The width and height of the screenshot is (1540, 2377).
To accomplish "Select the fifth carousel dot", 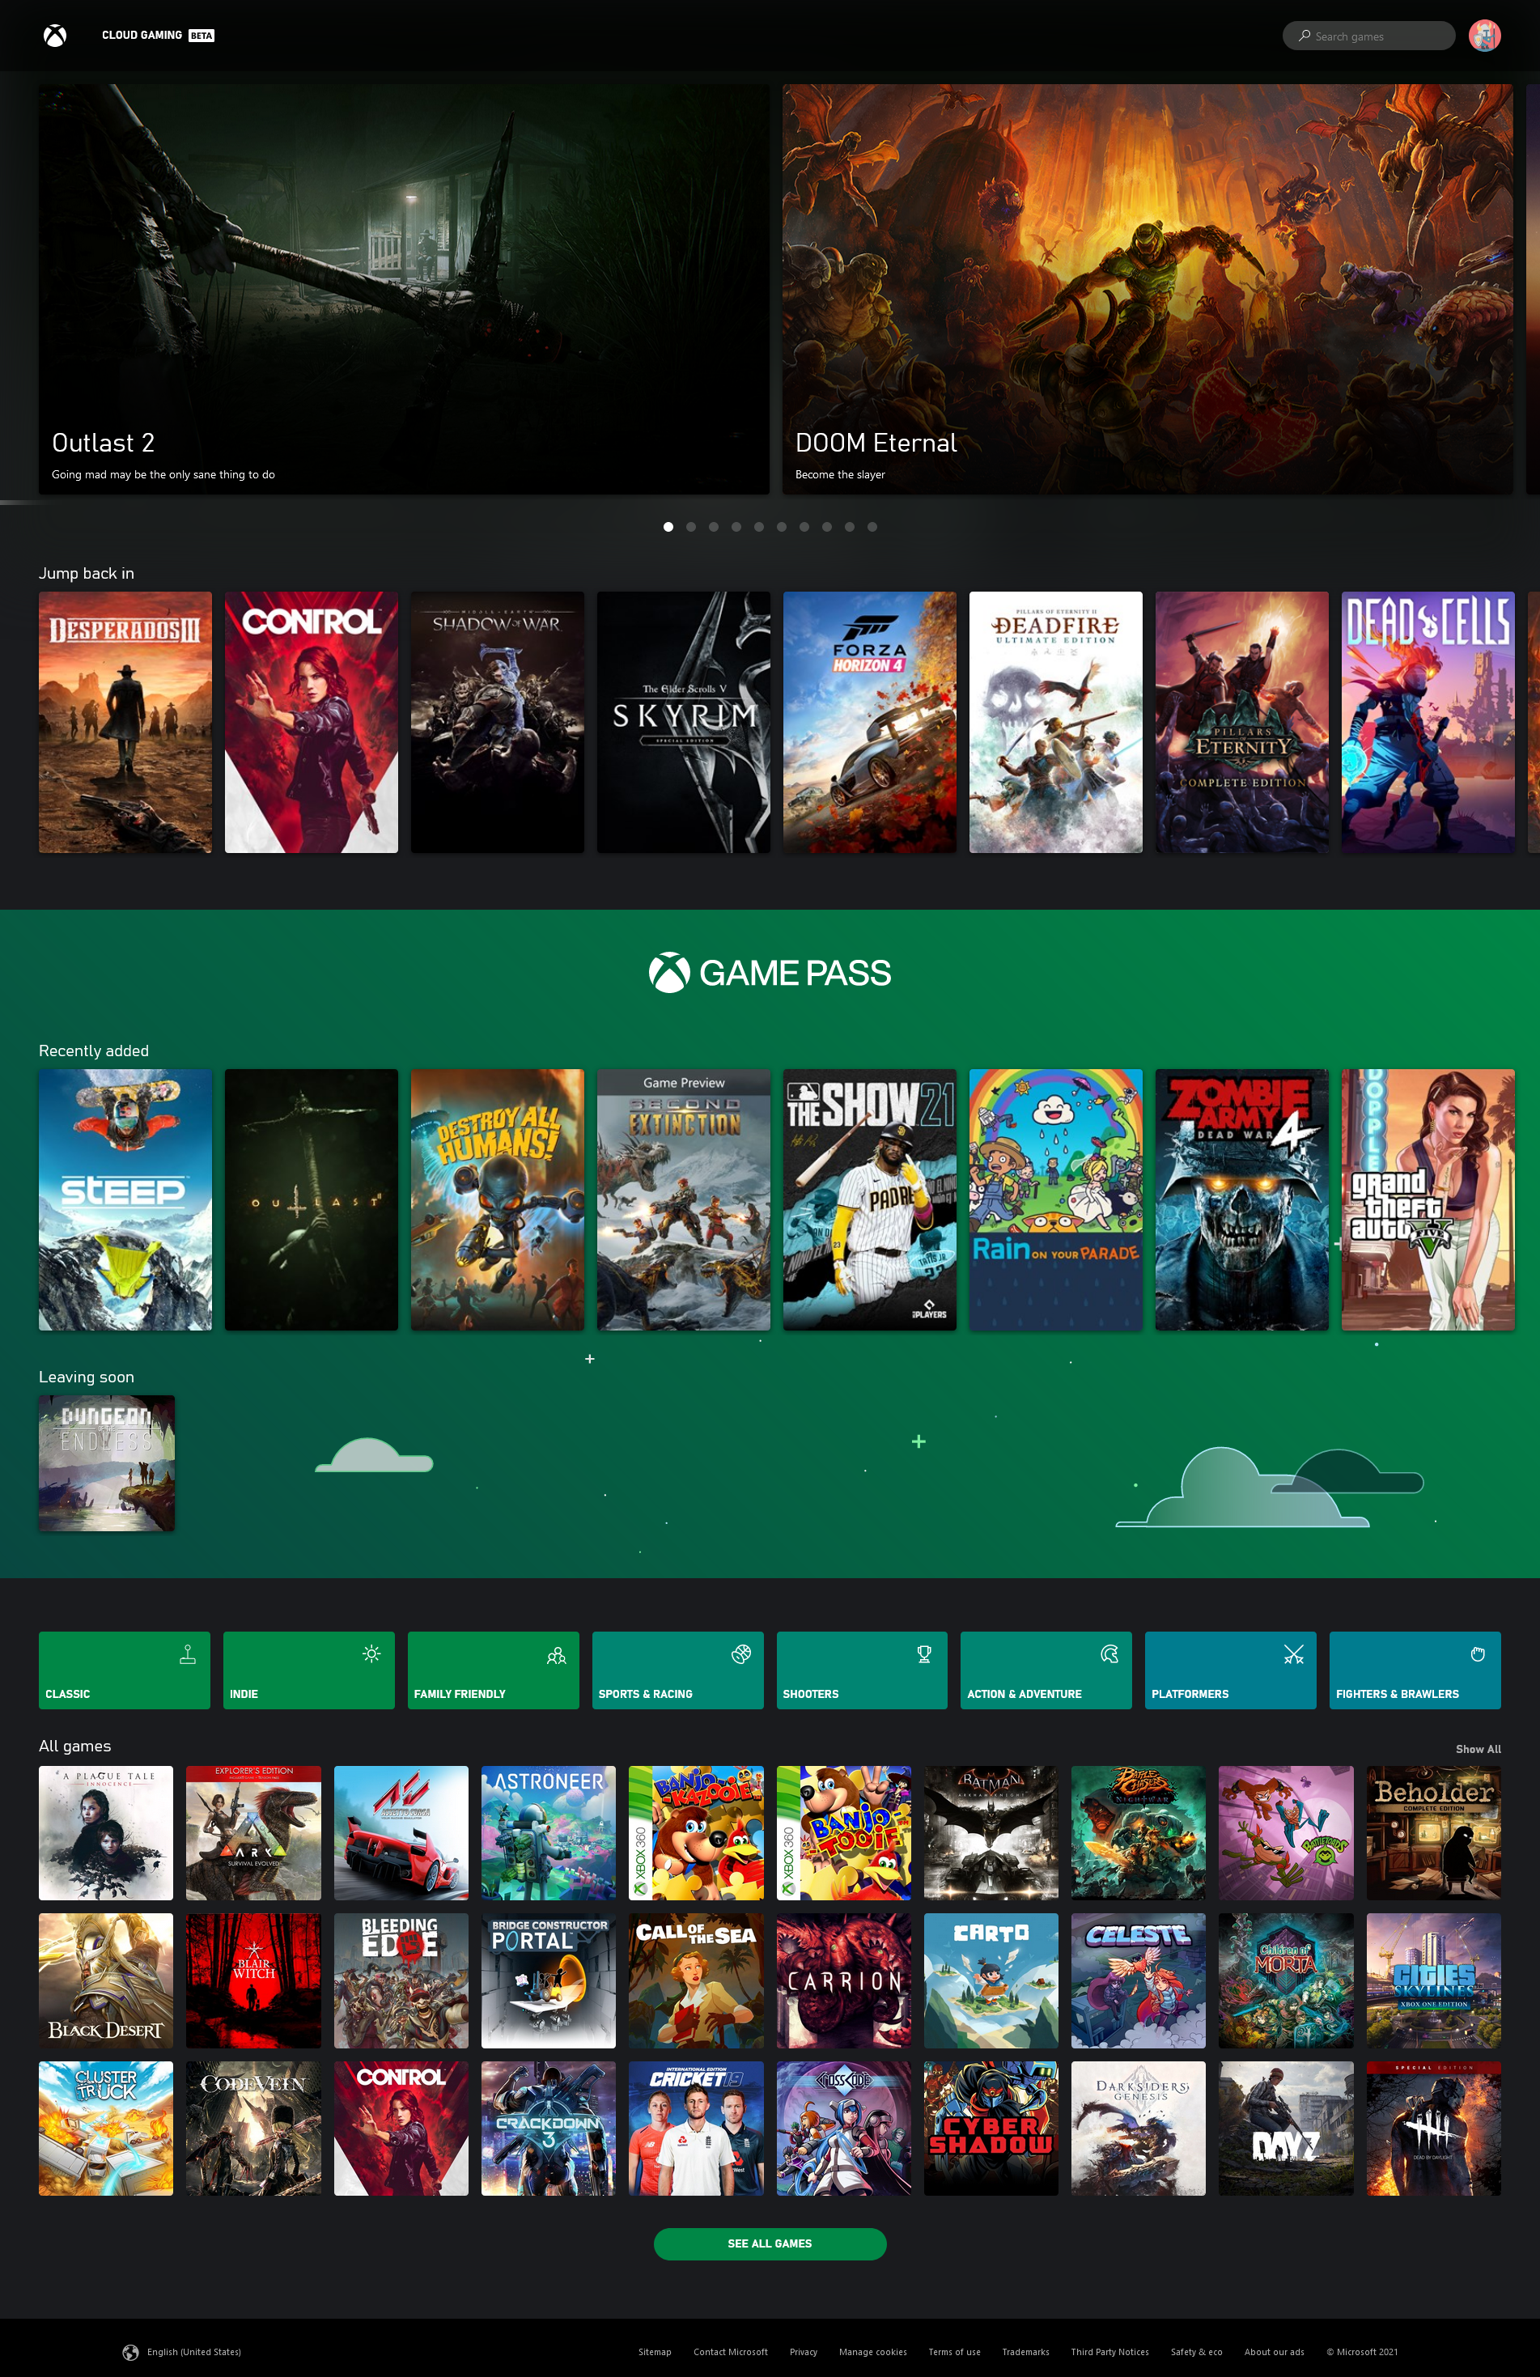I will (759, 526).
